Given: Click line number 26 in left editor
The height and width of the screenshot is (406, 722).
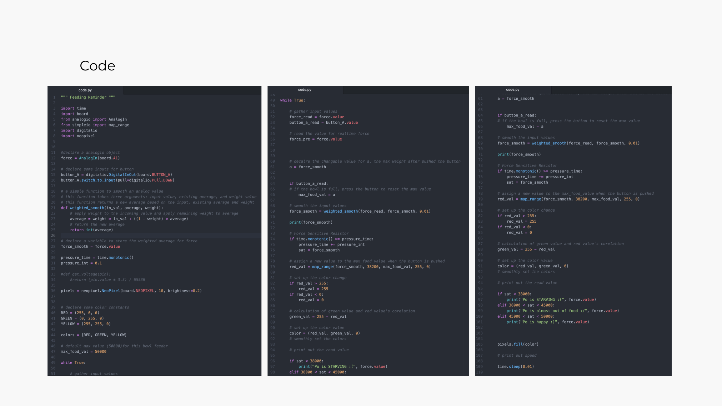Looking at the screenshot, I should coord(53,236).
